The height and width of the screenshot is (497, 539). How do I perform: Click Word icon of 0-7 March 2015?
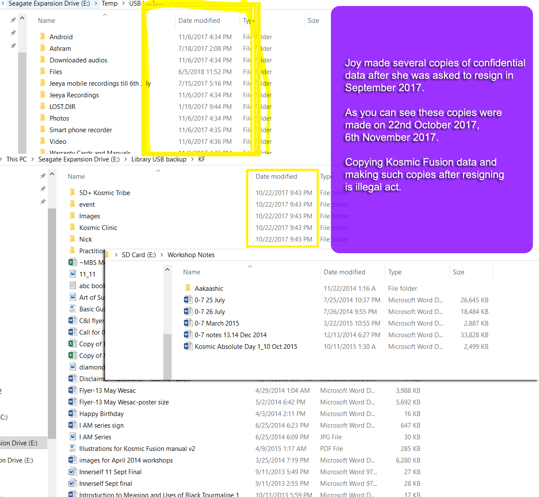click(x=188, y=323)
